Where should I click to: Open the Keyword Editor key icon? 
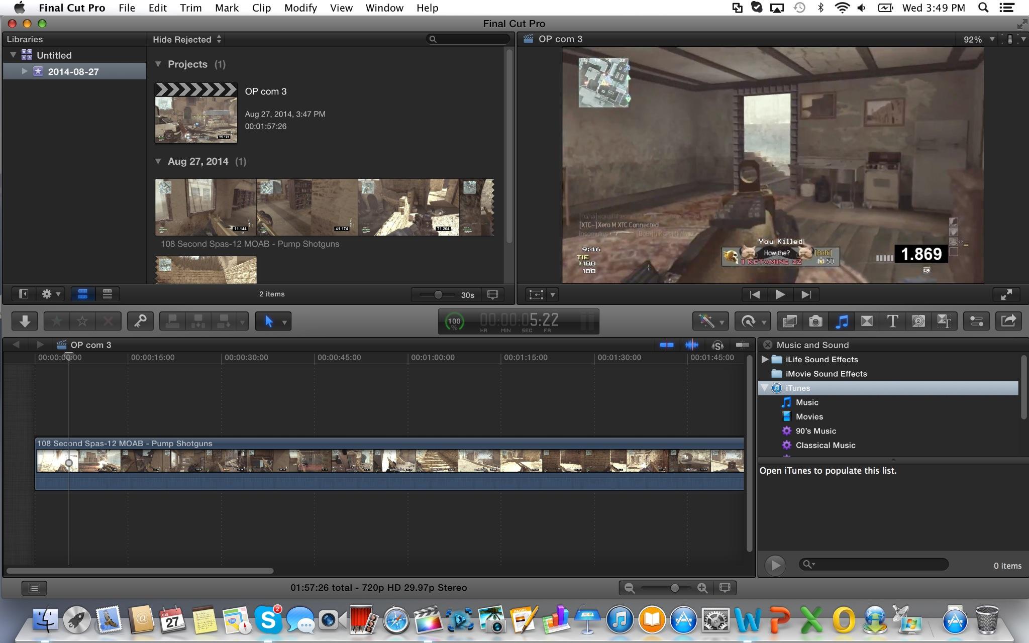click(140, 321)
